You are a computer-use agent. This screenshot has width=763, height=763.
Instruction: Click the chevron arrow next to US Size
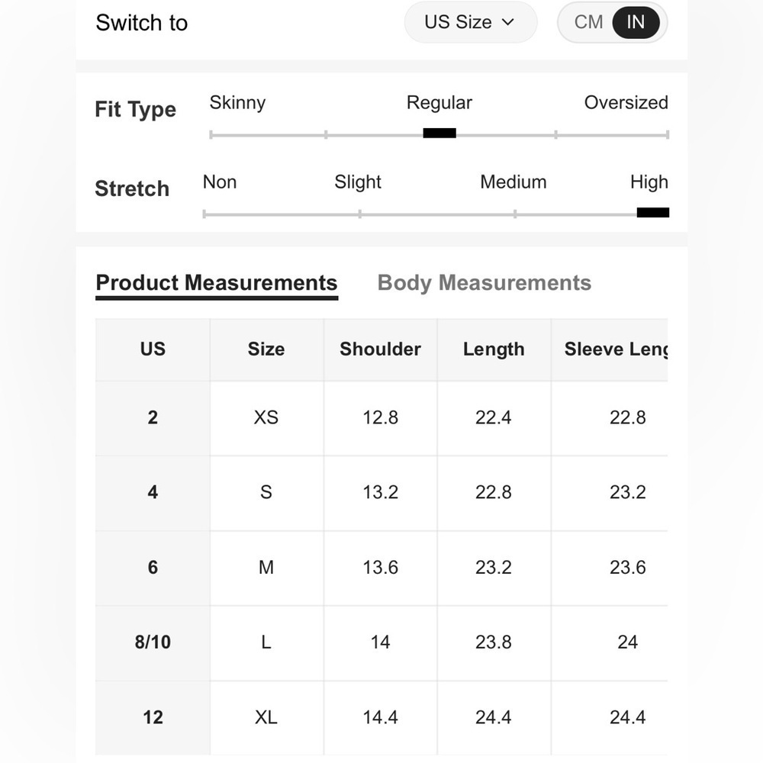click(x=507, y=22)
